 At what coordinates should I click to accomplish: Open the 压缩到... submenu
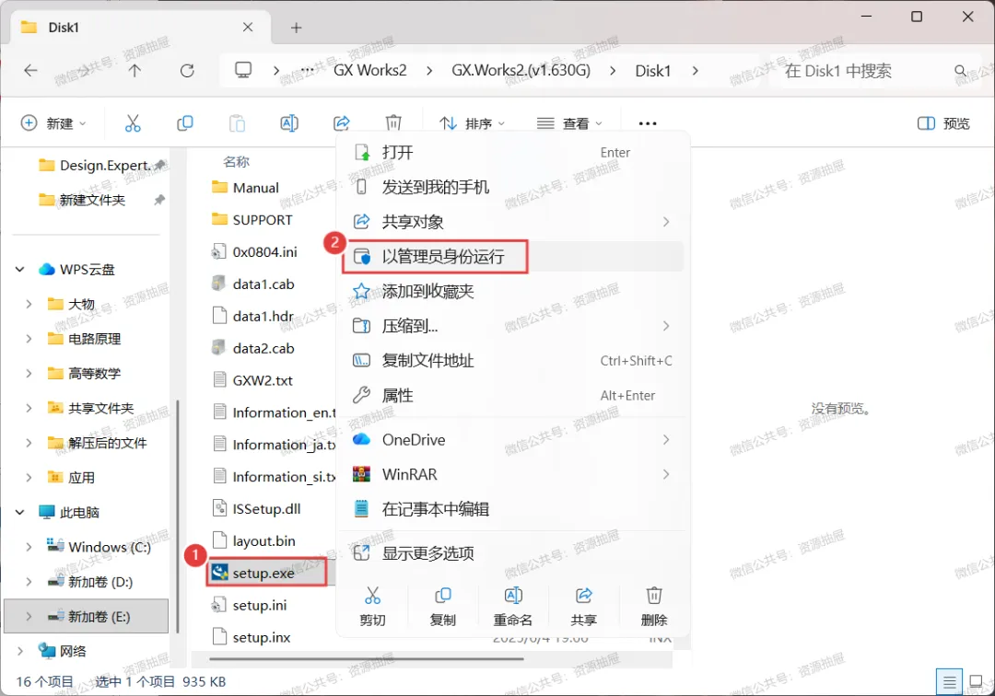513,326
